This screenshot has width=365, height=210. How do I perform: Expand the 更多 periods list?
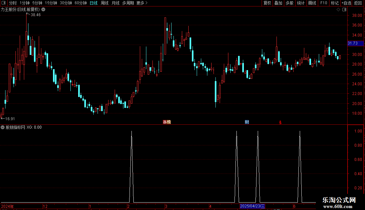point(142,3)
